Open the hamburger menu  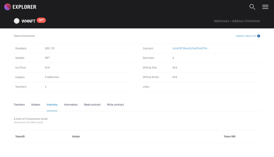click(x=265, y=7)
